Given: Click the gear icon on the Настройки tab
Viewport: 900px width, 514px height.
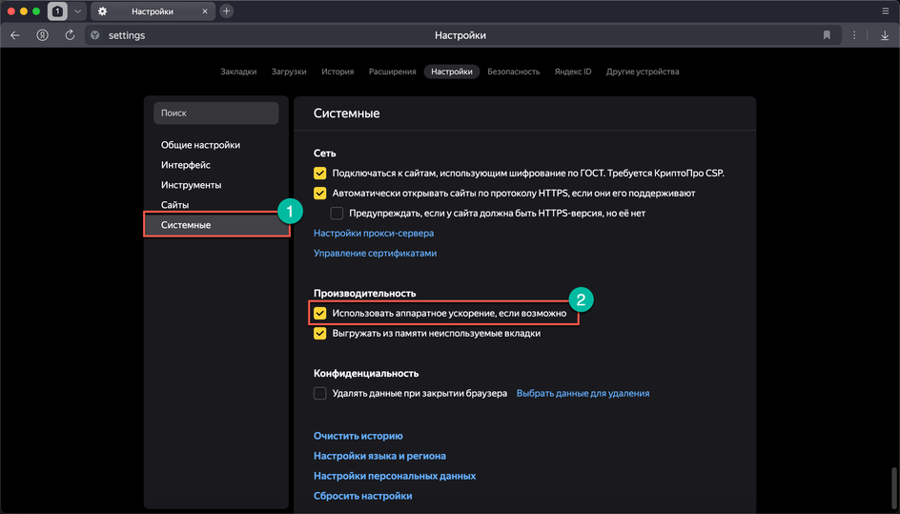Looking at the screenshot, I should [x=102, y=11].
